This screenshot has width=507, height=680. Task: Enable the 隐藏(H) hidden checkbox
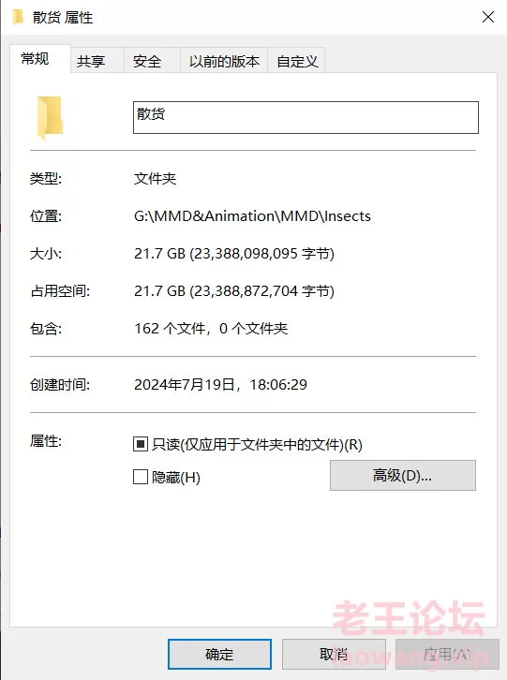coord(141,477)
